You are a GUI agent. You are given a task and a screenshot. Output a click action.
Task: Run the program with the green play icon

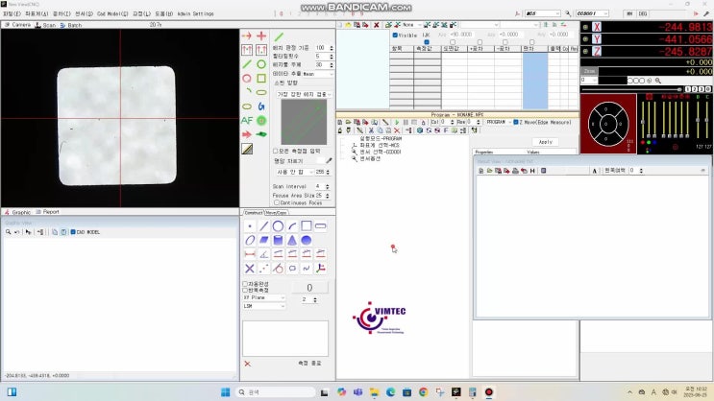[397, 122]
